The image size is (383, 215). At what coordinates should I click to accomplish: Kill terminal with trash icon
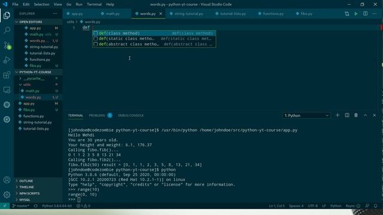[356, 115]
